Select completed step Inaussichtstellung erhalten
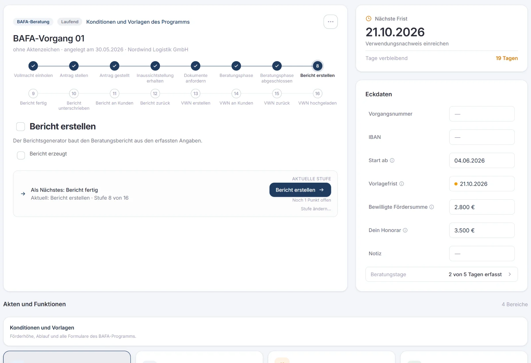 coord(155,66)
